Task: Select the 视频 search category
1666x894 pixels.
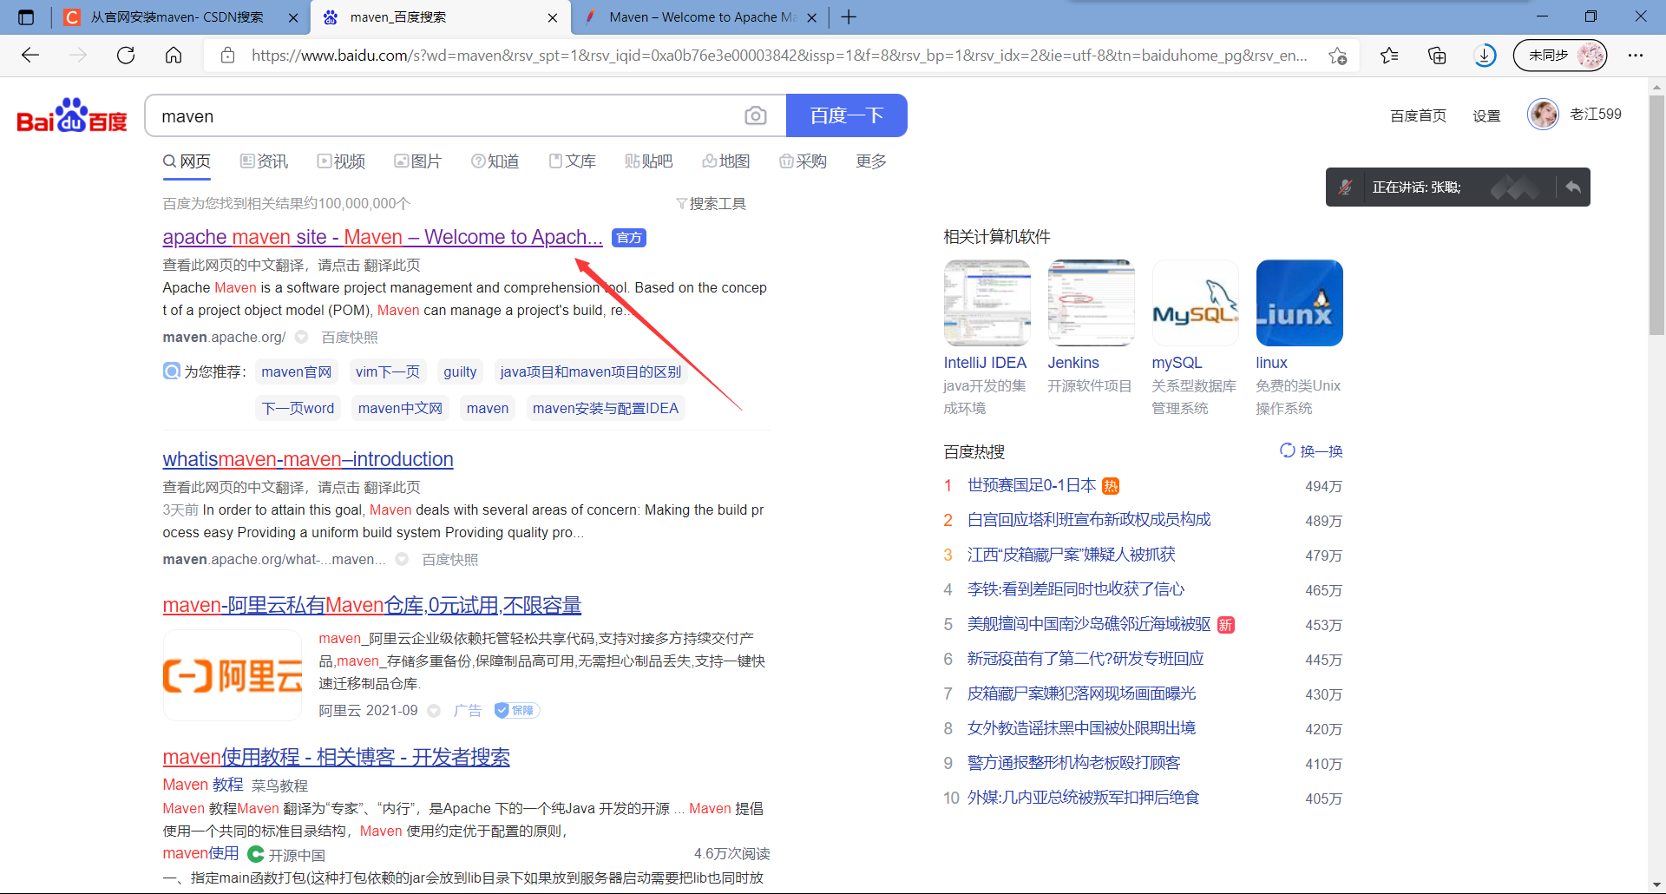Action: click(341, 161)
